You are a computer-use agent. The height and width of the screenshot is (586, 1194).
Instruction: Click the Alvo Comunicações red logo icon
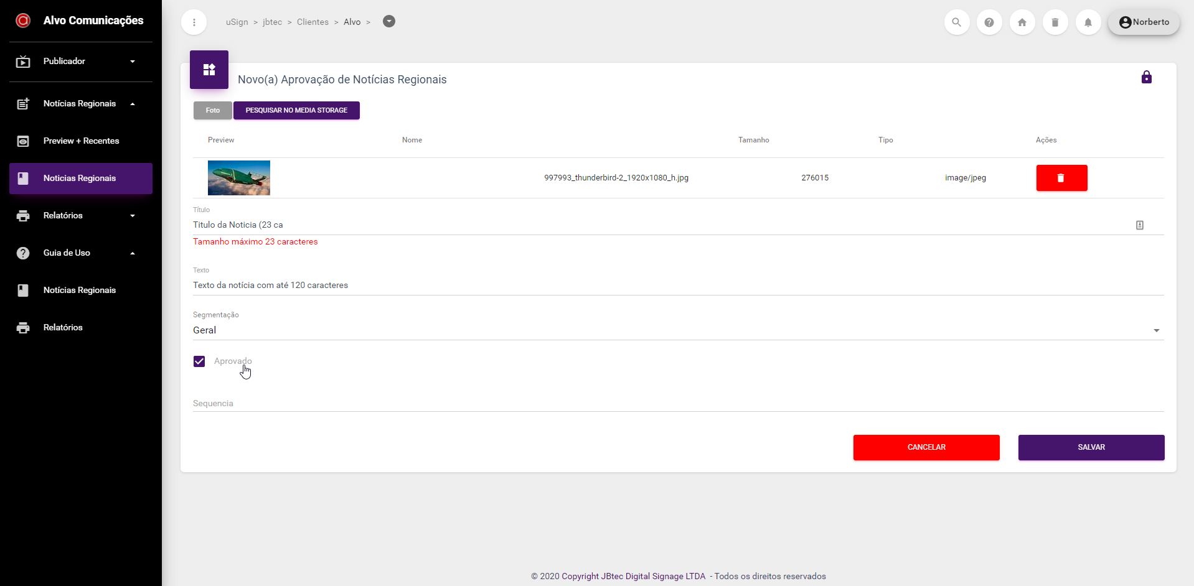coord(23,21)
